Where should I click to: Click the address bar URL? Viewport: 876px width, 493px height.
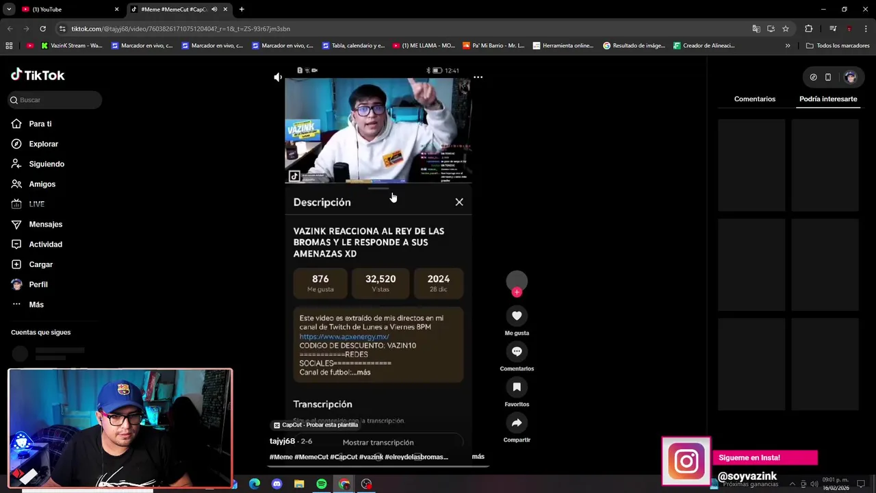181,29
